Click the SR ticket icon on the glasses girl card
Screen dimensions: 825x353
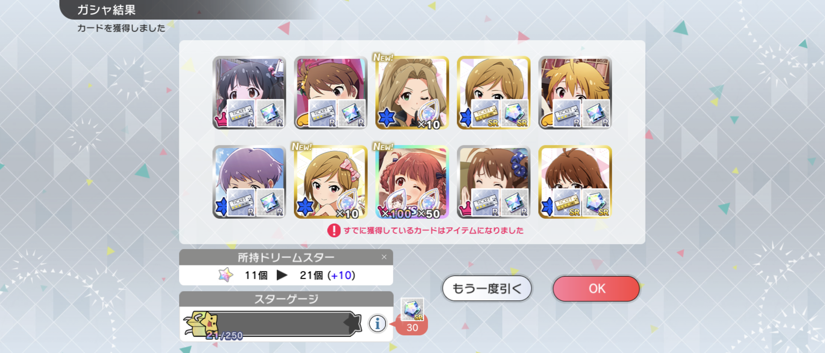coord(567,202)
